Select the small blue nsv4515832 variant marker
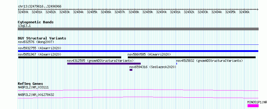Viewport: 267px width, 109px height. click(177, 64)
